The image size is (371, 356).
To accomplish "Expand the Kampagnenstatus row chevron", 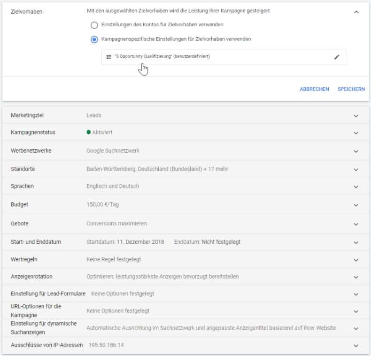I will tap(356, 133).
